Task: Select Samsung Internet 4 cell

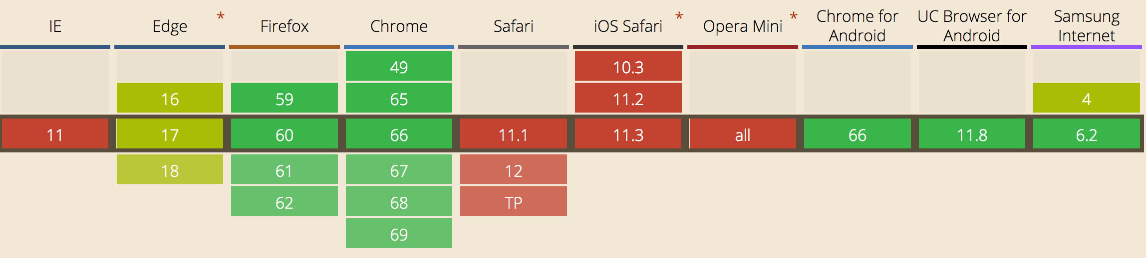Action: pyautogui.click(x=1087, y=98)
